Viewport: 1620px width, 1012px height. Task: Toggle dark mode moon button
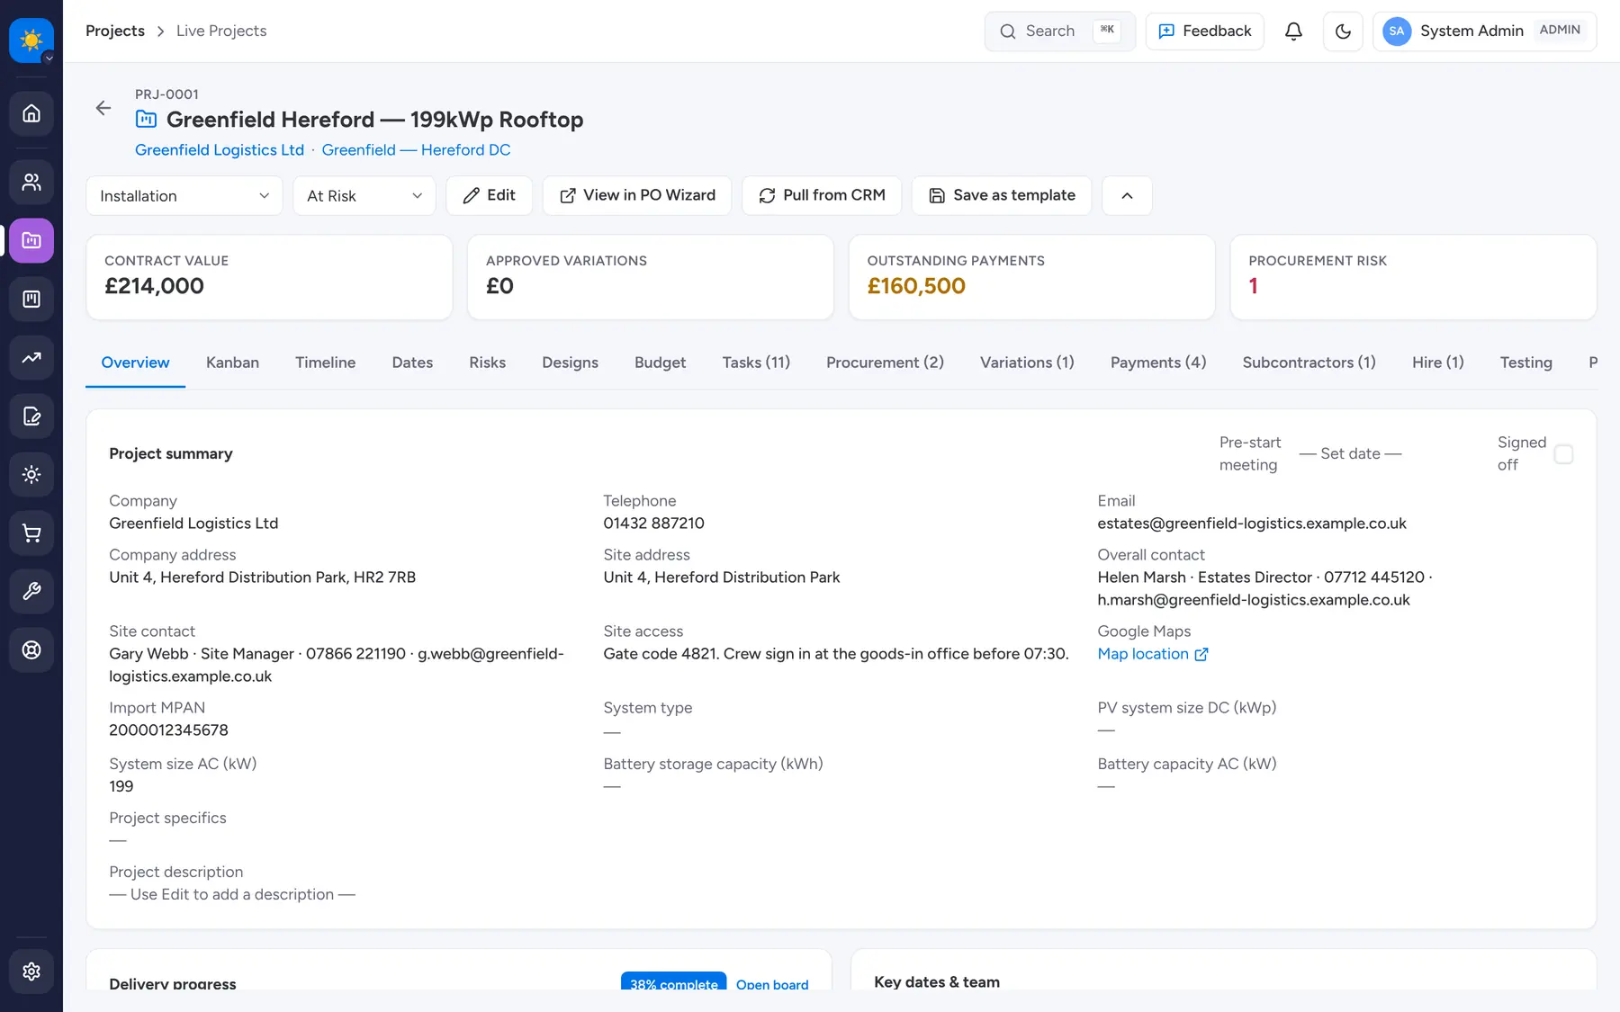1343,31
